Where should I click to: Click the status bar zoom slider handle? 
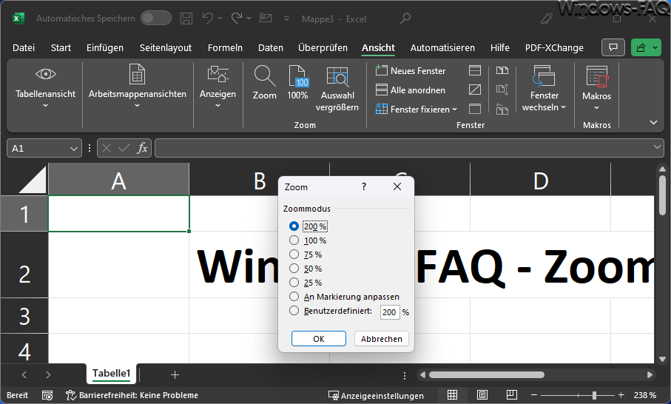click(594, 395)
